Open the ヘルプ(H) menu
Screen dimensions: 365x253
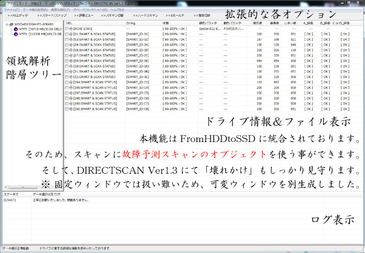(117, 10)
